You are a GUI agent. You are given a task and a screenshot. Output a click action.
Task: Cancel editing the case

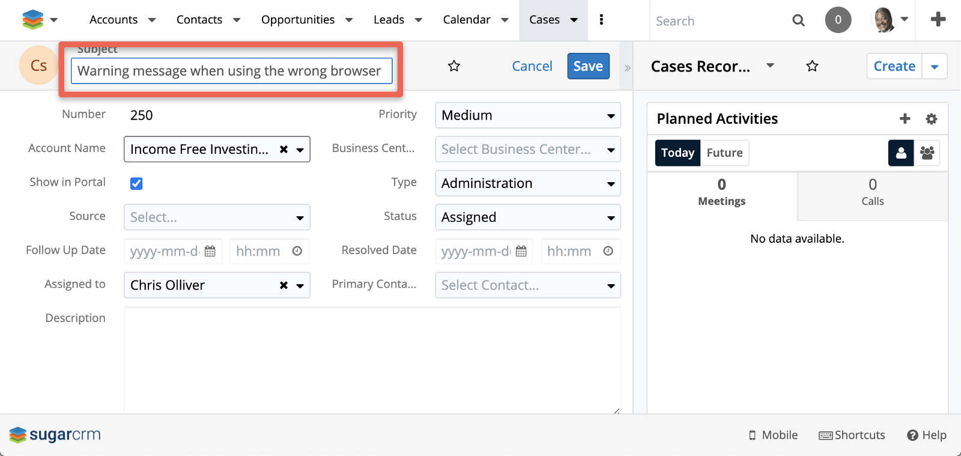[x=532, y=66]
